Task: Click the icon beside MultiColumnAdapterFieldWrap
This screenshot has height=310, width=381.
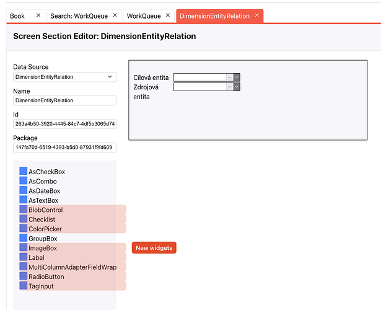Action: tap(24, 267)
